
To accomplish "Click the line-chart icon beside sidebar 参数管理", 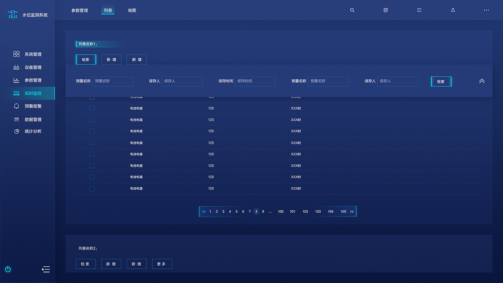I will (17, 80).
